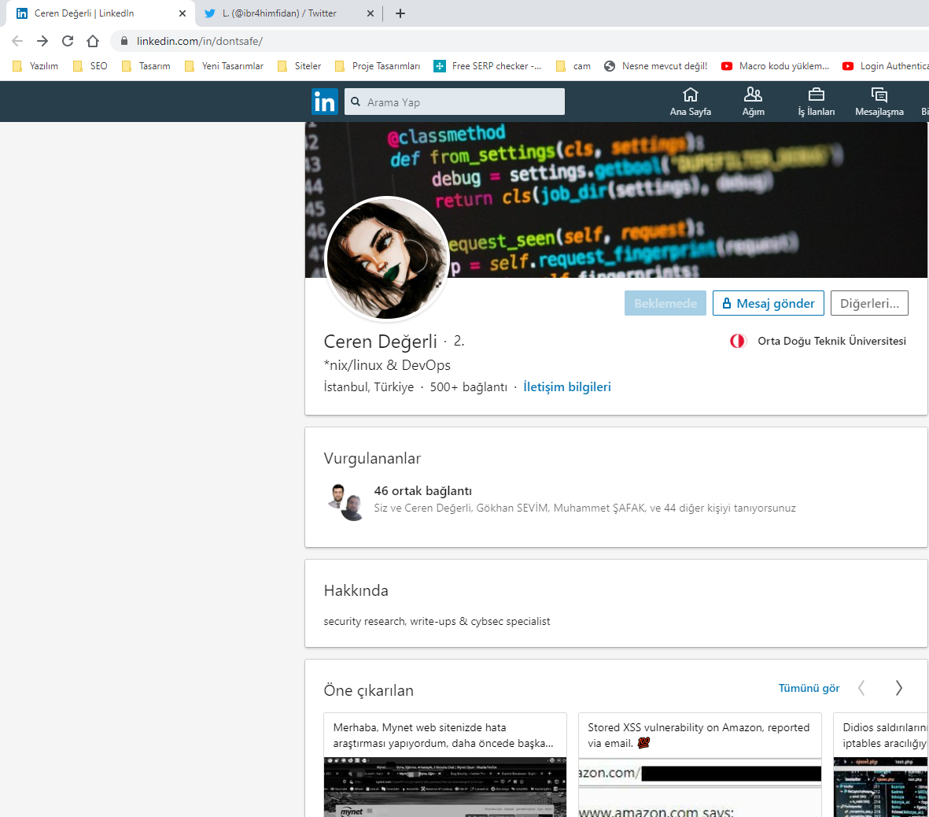
Task: Open the Diğerleri... more menu
Action: (x=869, y=303)
